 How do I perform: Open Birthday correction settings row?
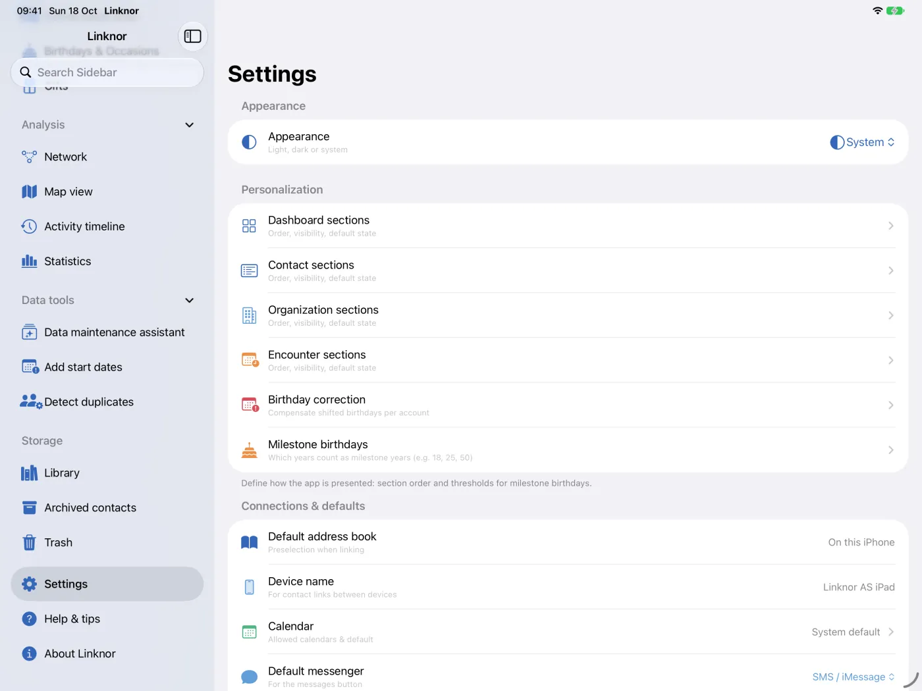point(568,405)
